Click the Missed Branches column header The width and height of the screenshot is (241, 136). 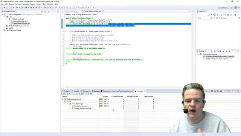(x=133, y=97)
